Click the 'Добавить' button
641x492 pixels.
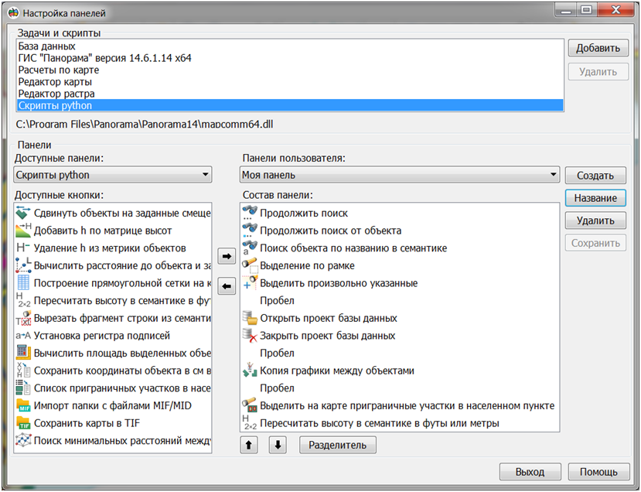pos(598,49)
